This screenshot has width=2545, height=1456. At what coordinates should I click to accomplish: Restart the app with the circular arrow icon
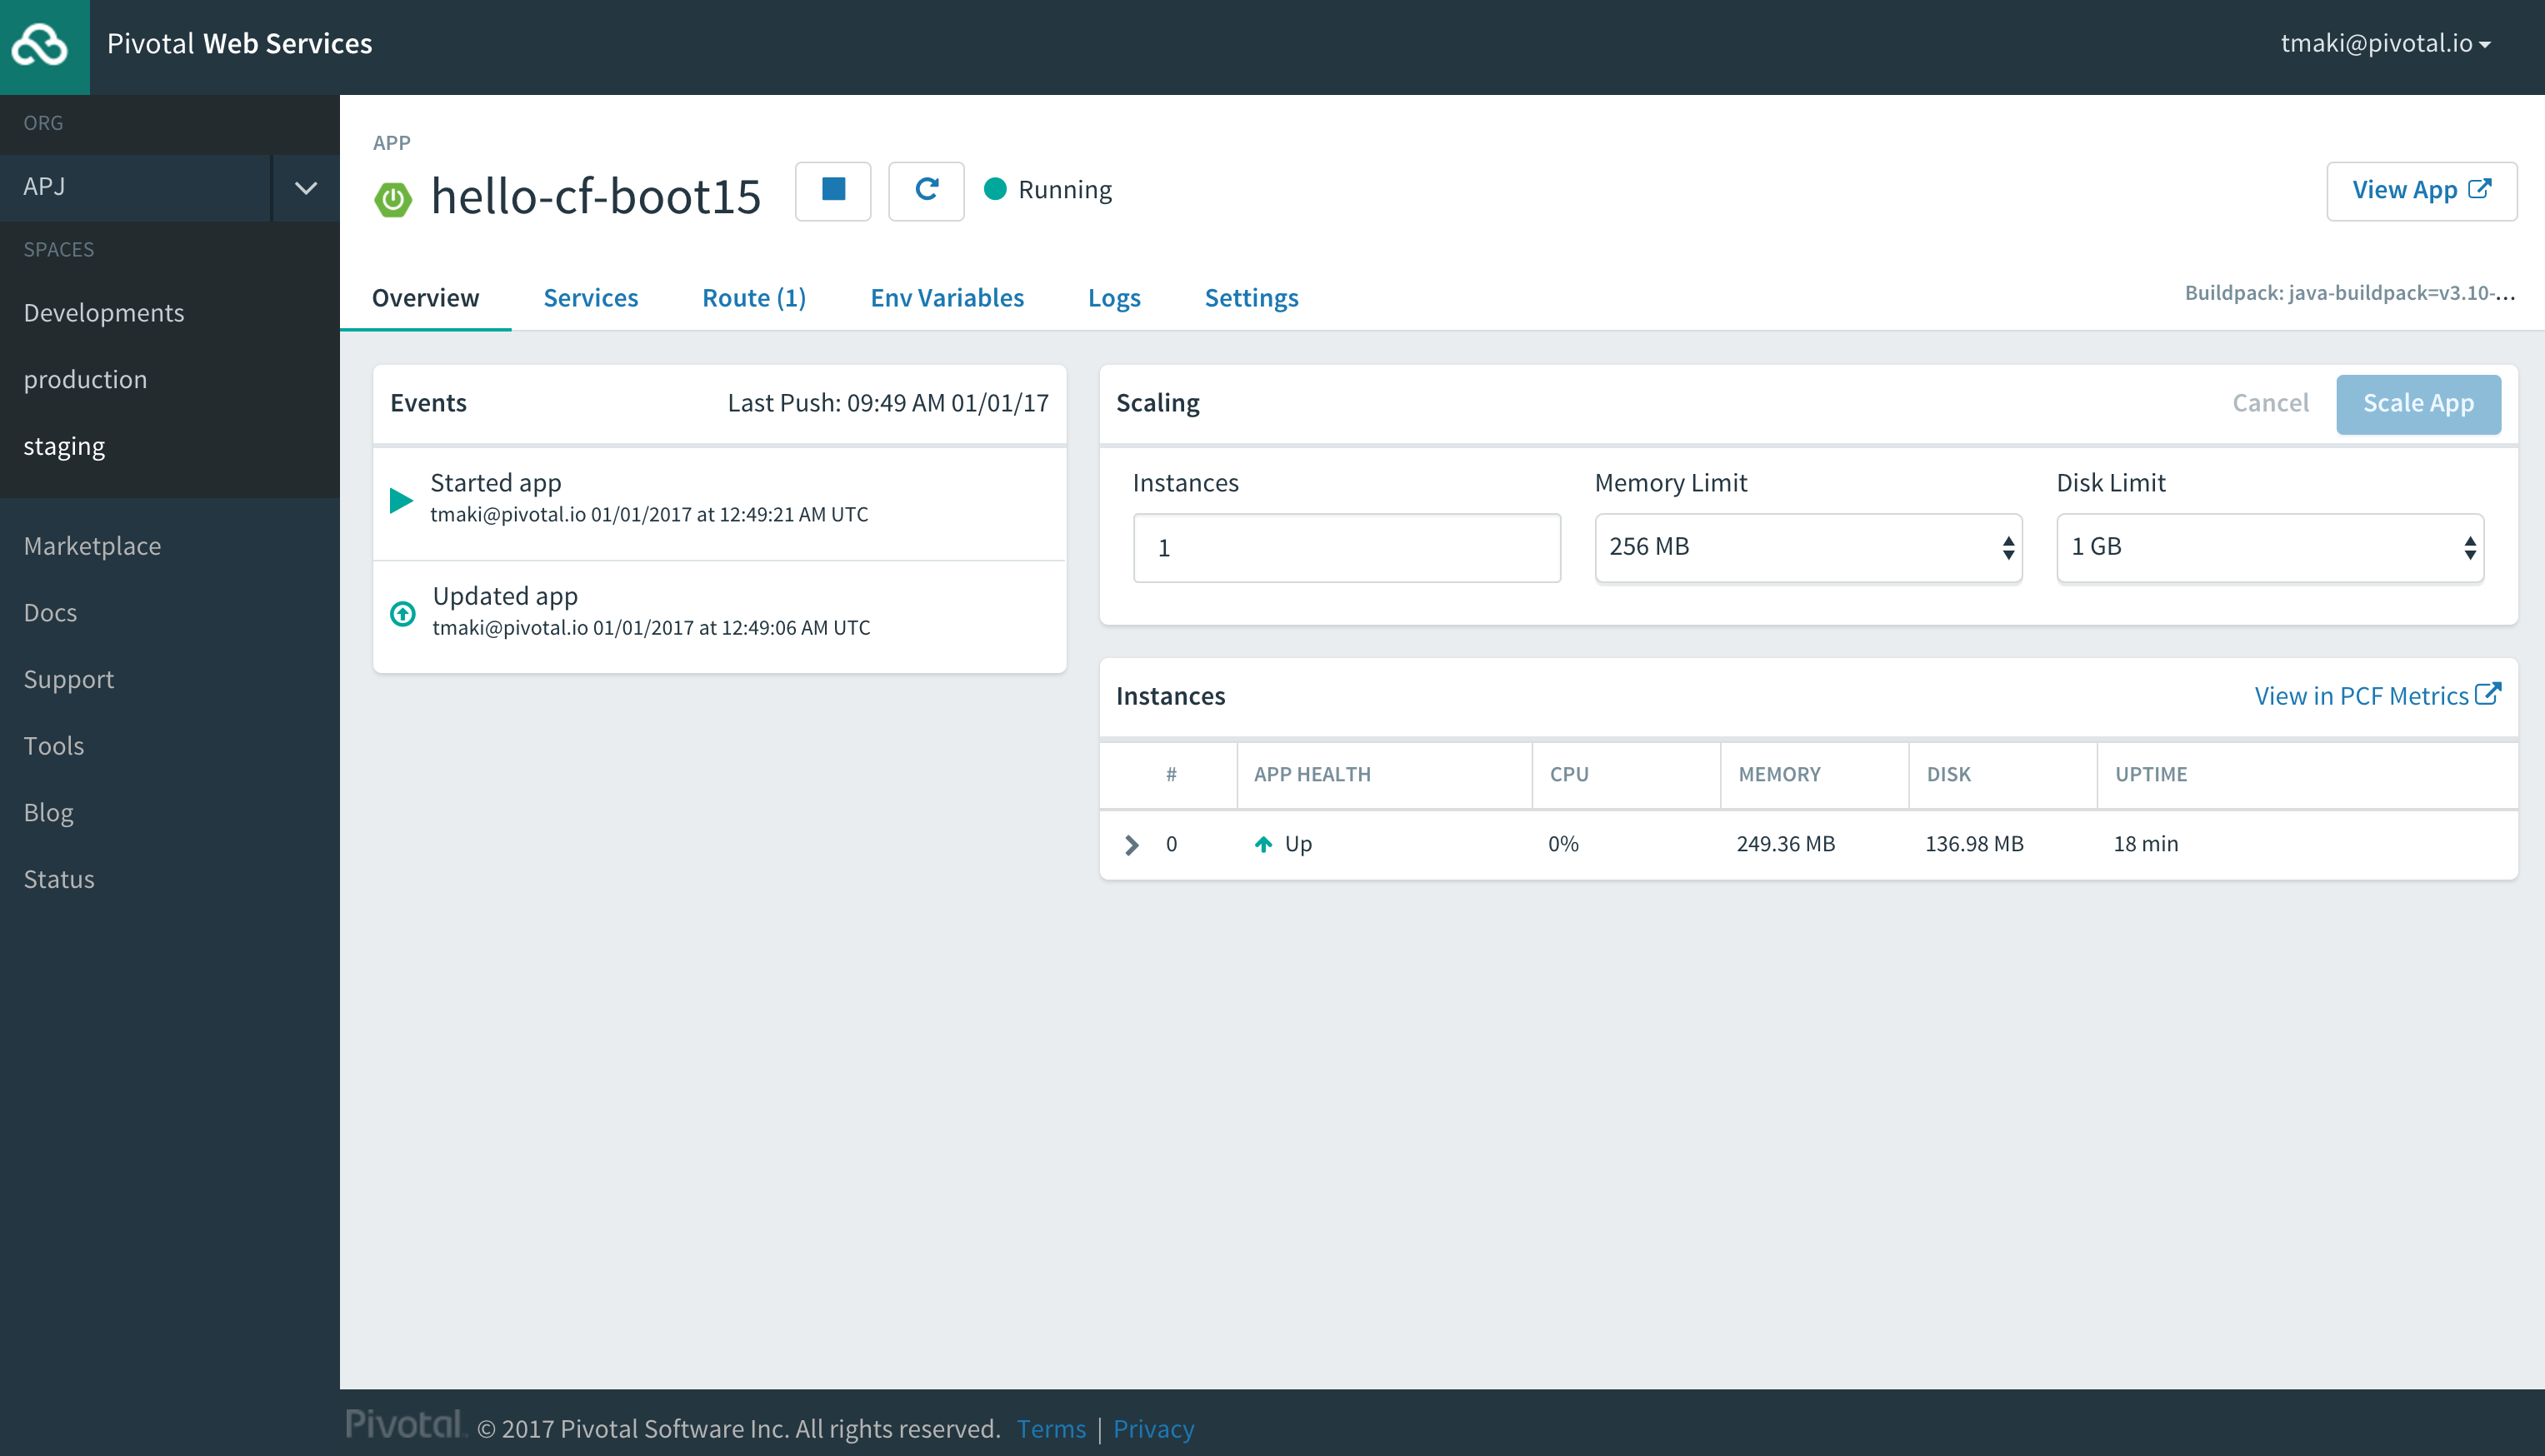(x=925, y=190)
